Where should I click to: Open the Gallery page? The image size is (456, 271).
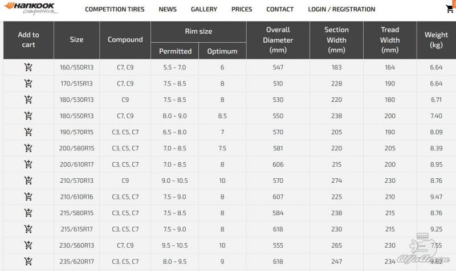point(204,9)
